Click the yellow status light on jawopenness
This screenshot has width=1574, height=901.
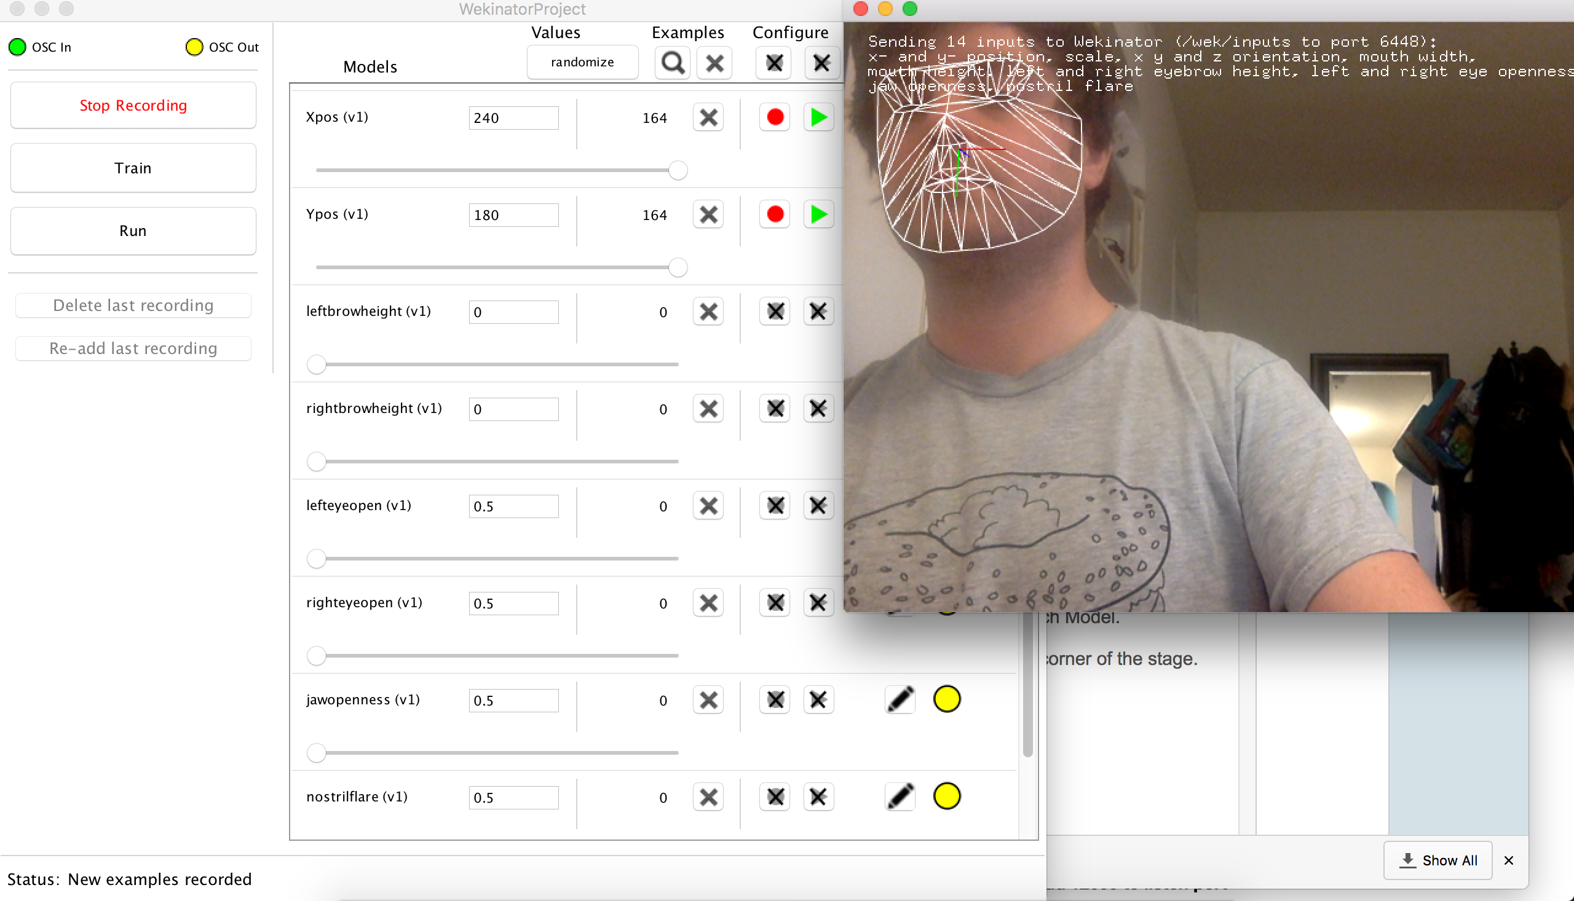tap(946, 699)
